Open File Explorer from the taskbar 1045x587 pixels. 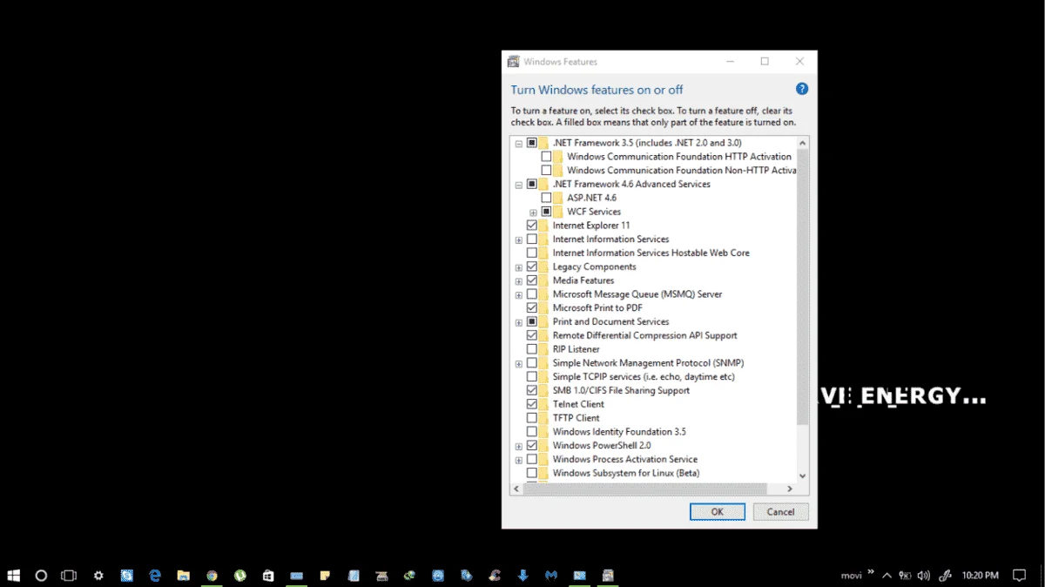point(184,576)
